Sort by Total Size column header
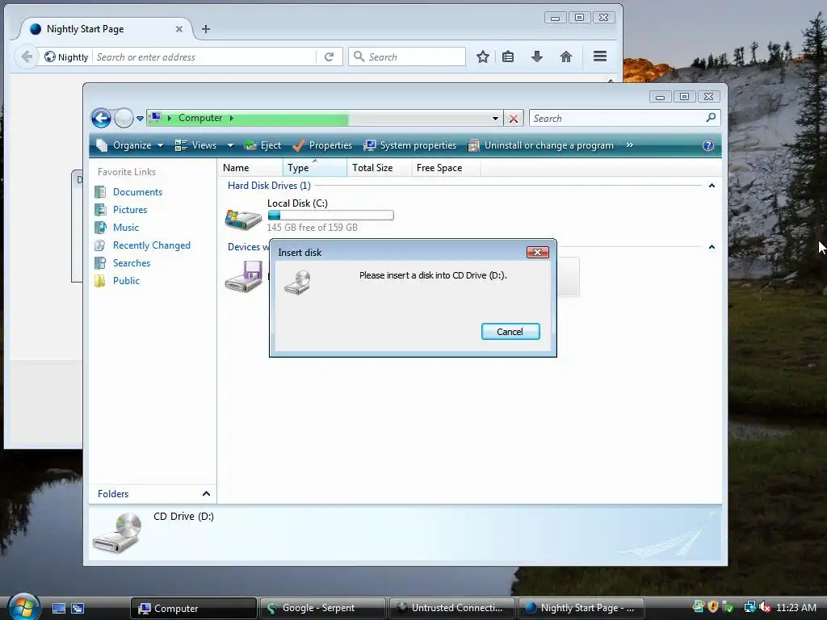 tap(379, 168)
